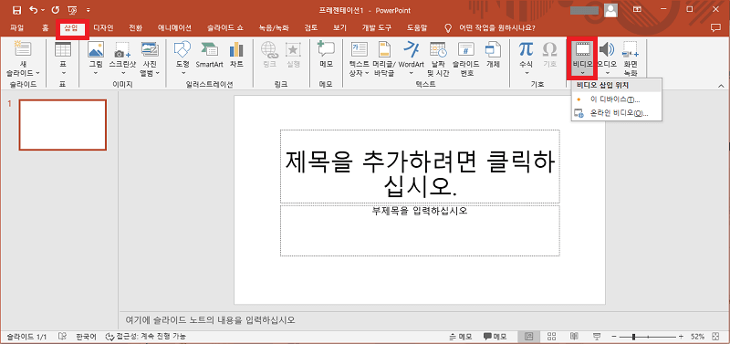730x344 pixels.
Task: Expand the 사진 앨범 dropdown arrow
Action: click(x=158, y=73)
